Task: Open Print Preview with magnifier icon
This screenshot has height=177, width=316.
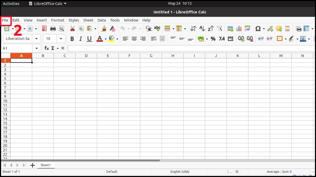Action: (x=62, y=28)
